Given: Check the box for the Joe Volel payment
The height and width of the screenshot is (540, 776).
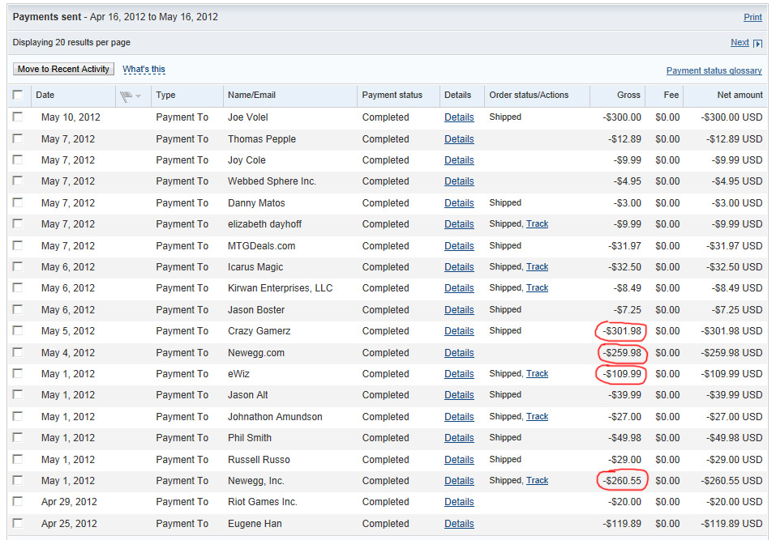Looking at the screenshot, I should 19,117.
